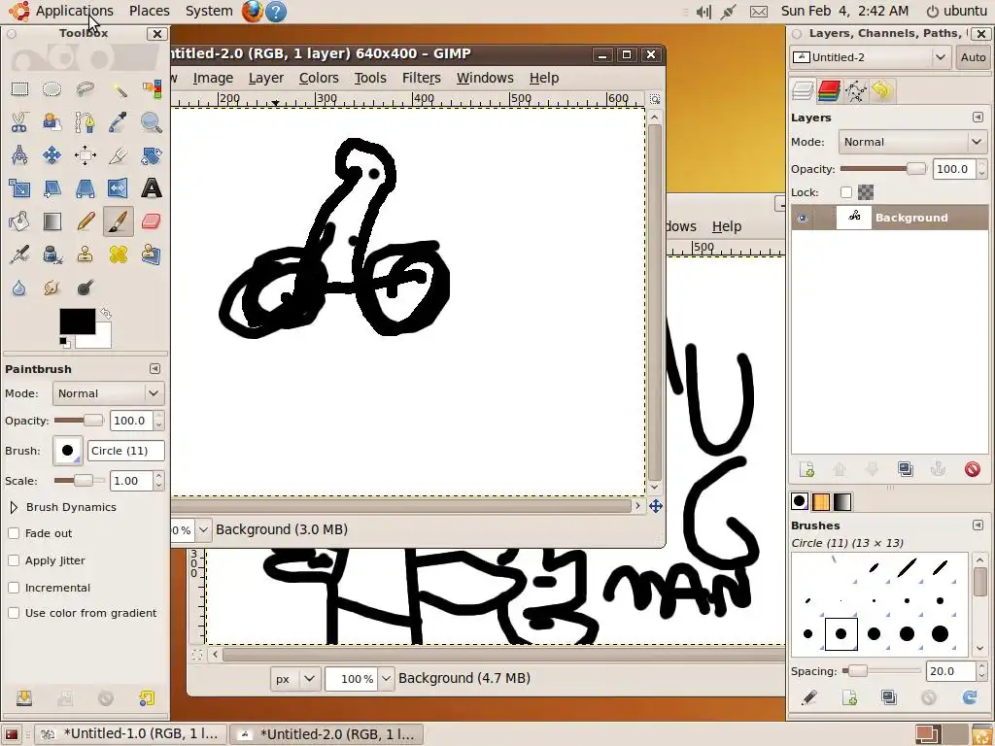This screenshot has width=995, height=746.
Task: Select the Move tool
Action: pos(52,154)
